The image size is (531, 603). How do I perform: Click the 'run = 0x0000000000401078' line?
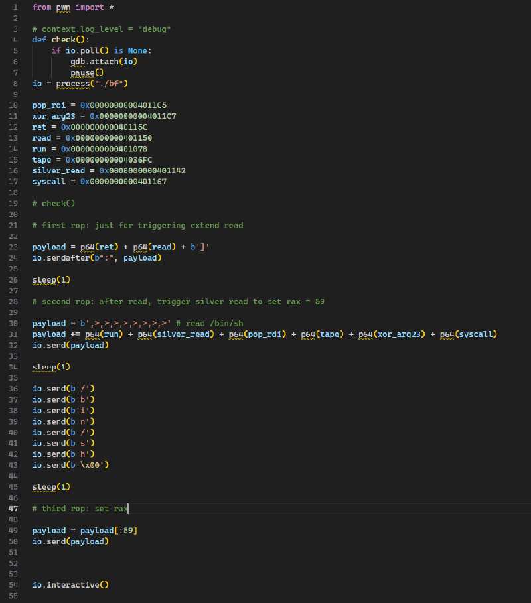tap(90, 149)
